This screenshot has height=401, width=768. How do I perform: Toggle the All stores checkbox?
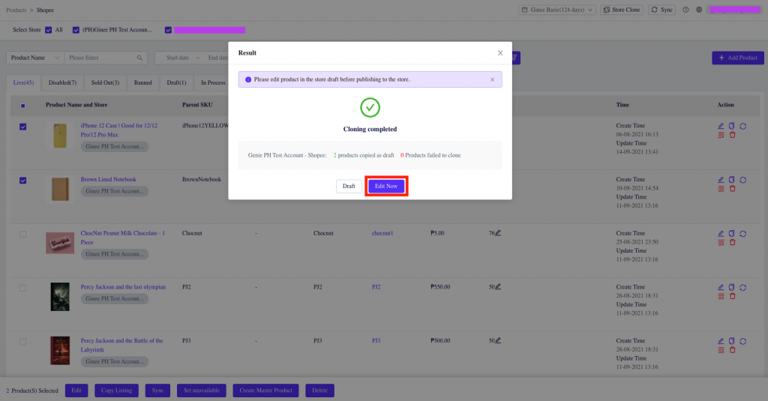click(49, 30)
